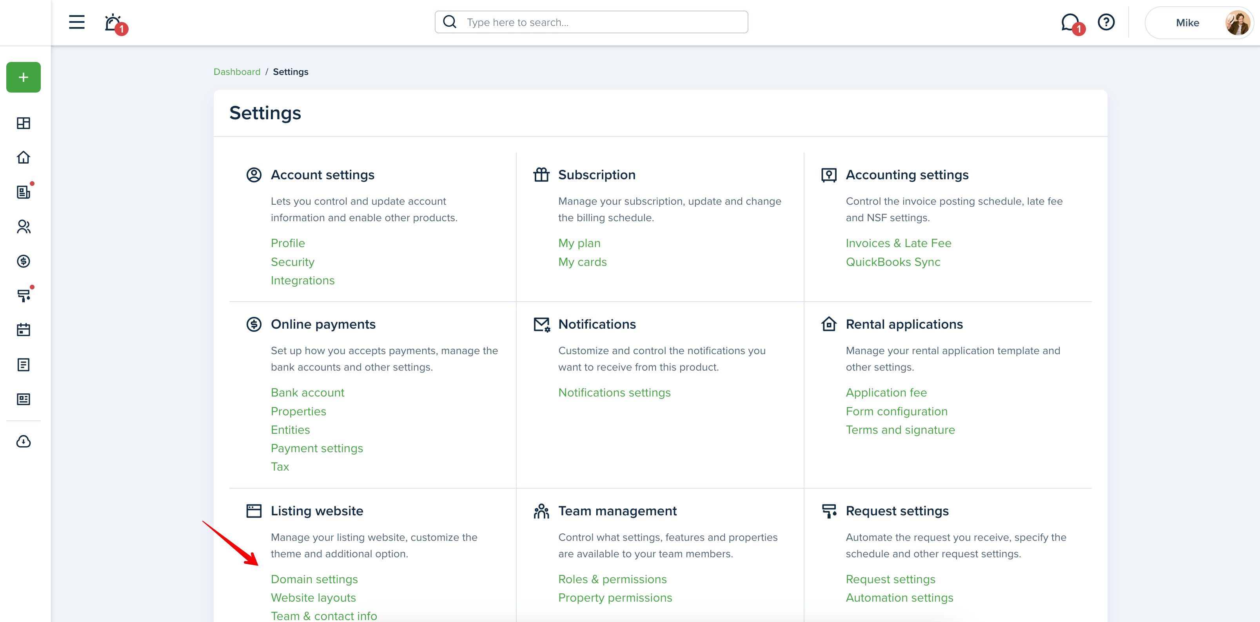Open Tax link

pos(280,467)
